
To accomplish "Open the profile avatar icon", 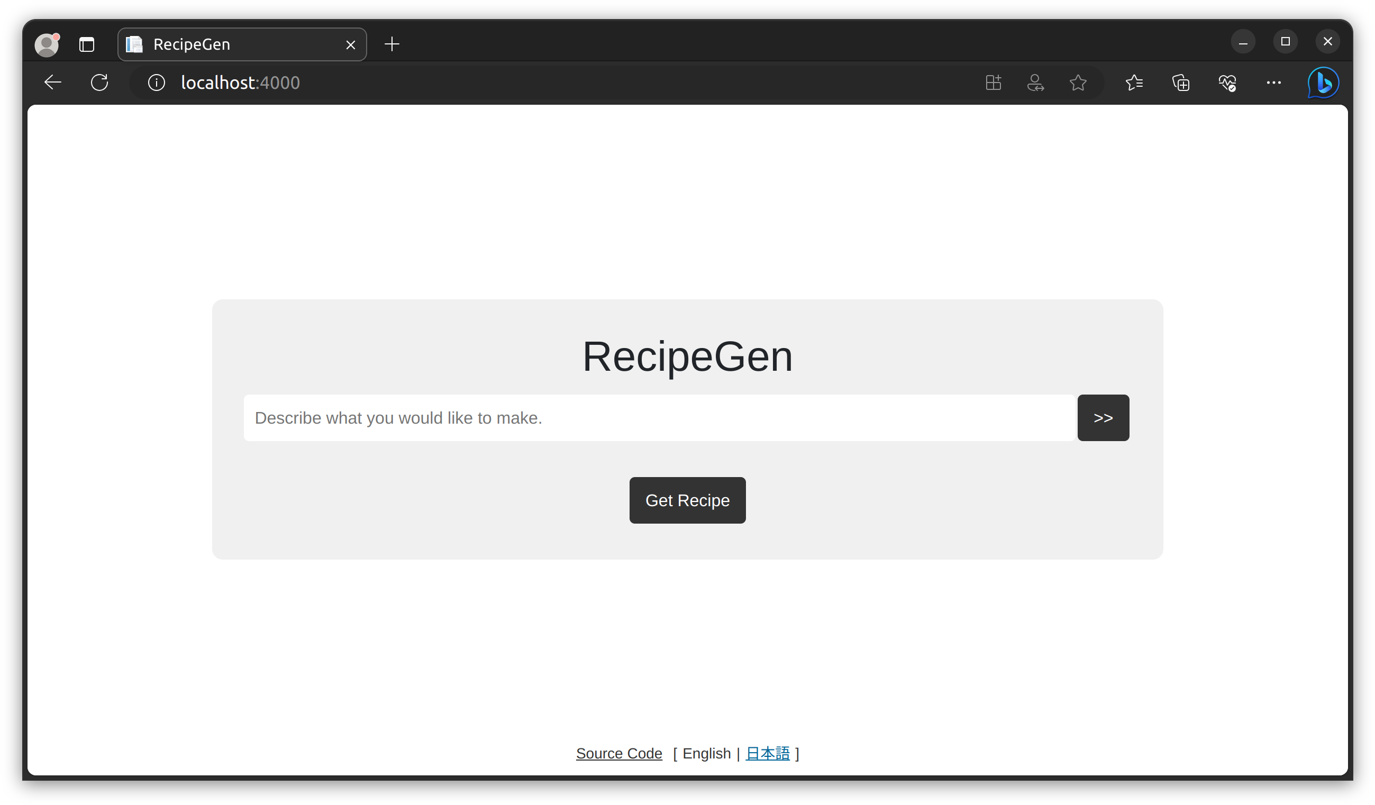I will [47, 45].
